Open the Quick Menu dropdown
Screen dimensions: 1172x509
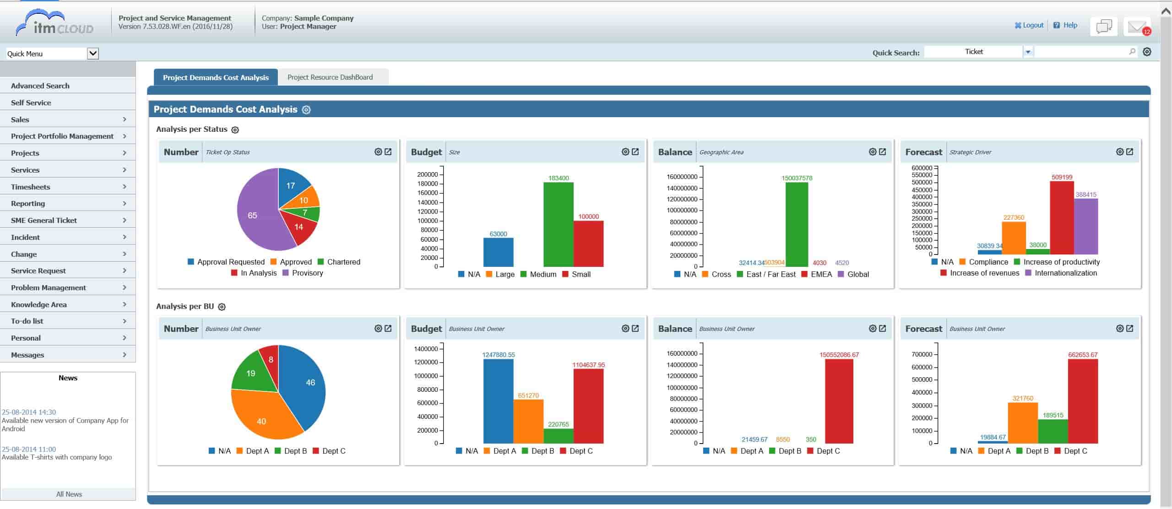click(x=93, y=54)
